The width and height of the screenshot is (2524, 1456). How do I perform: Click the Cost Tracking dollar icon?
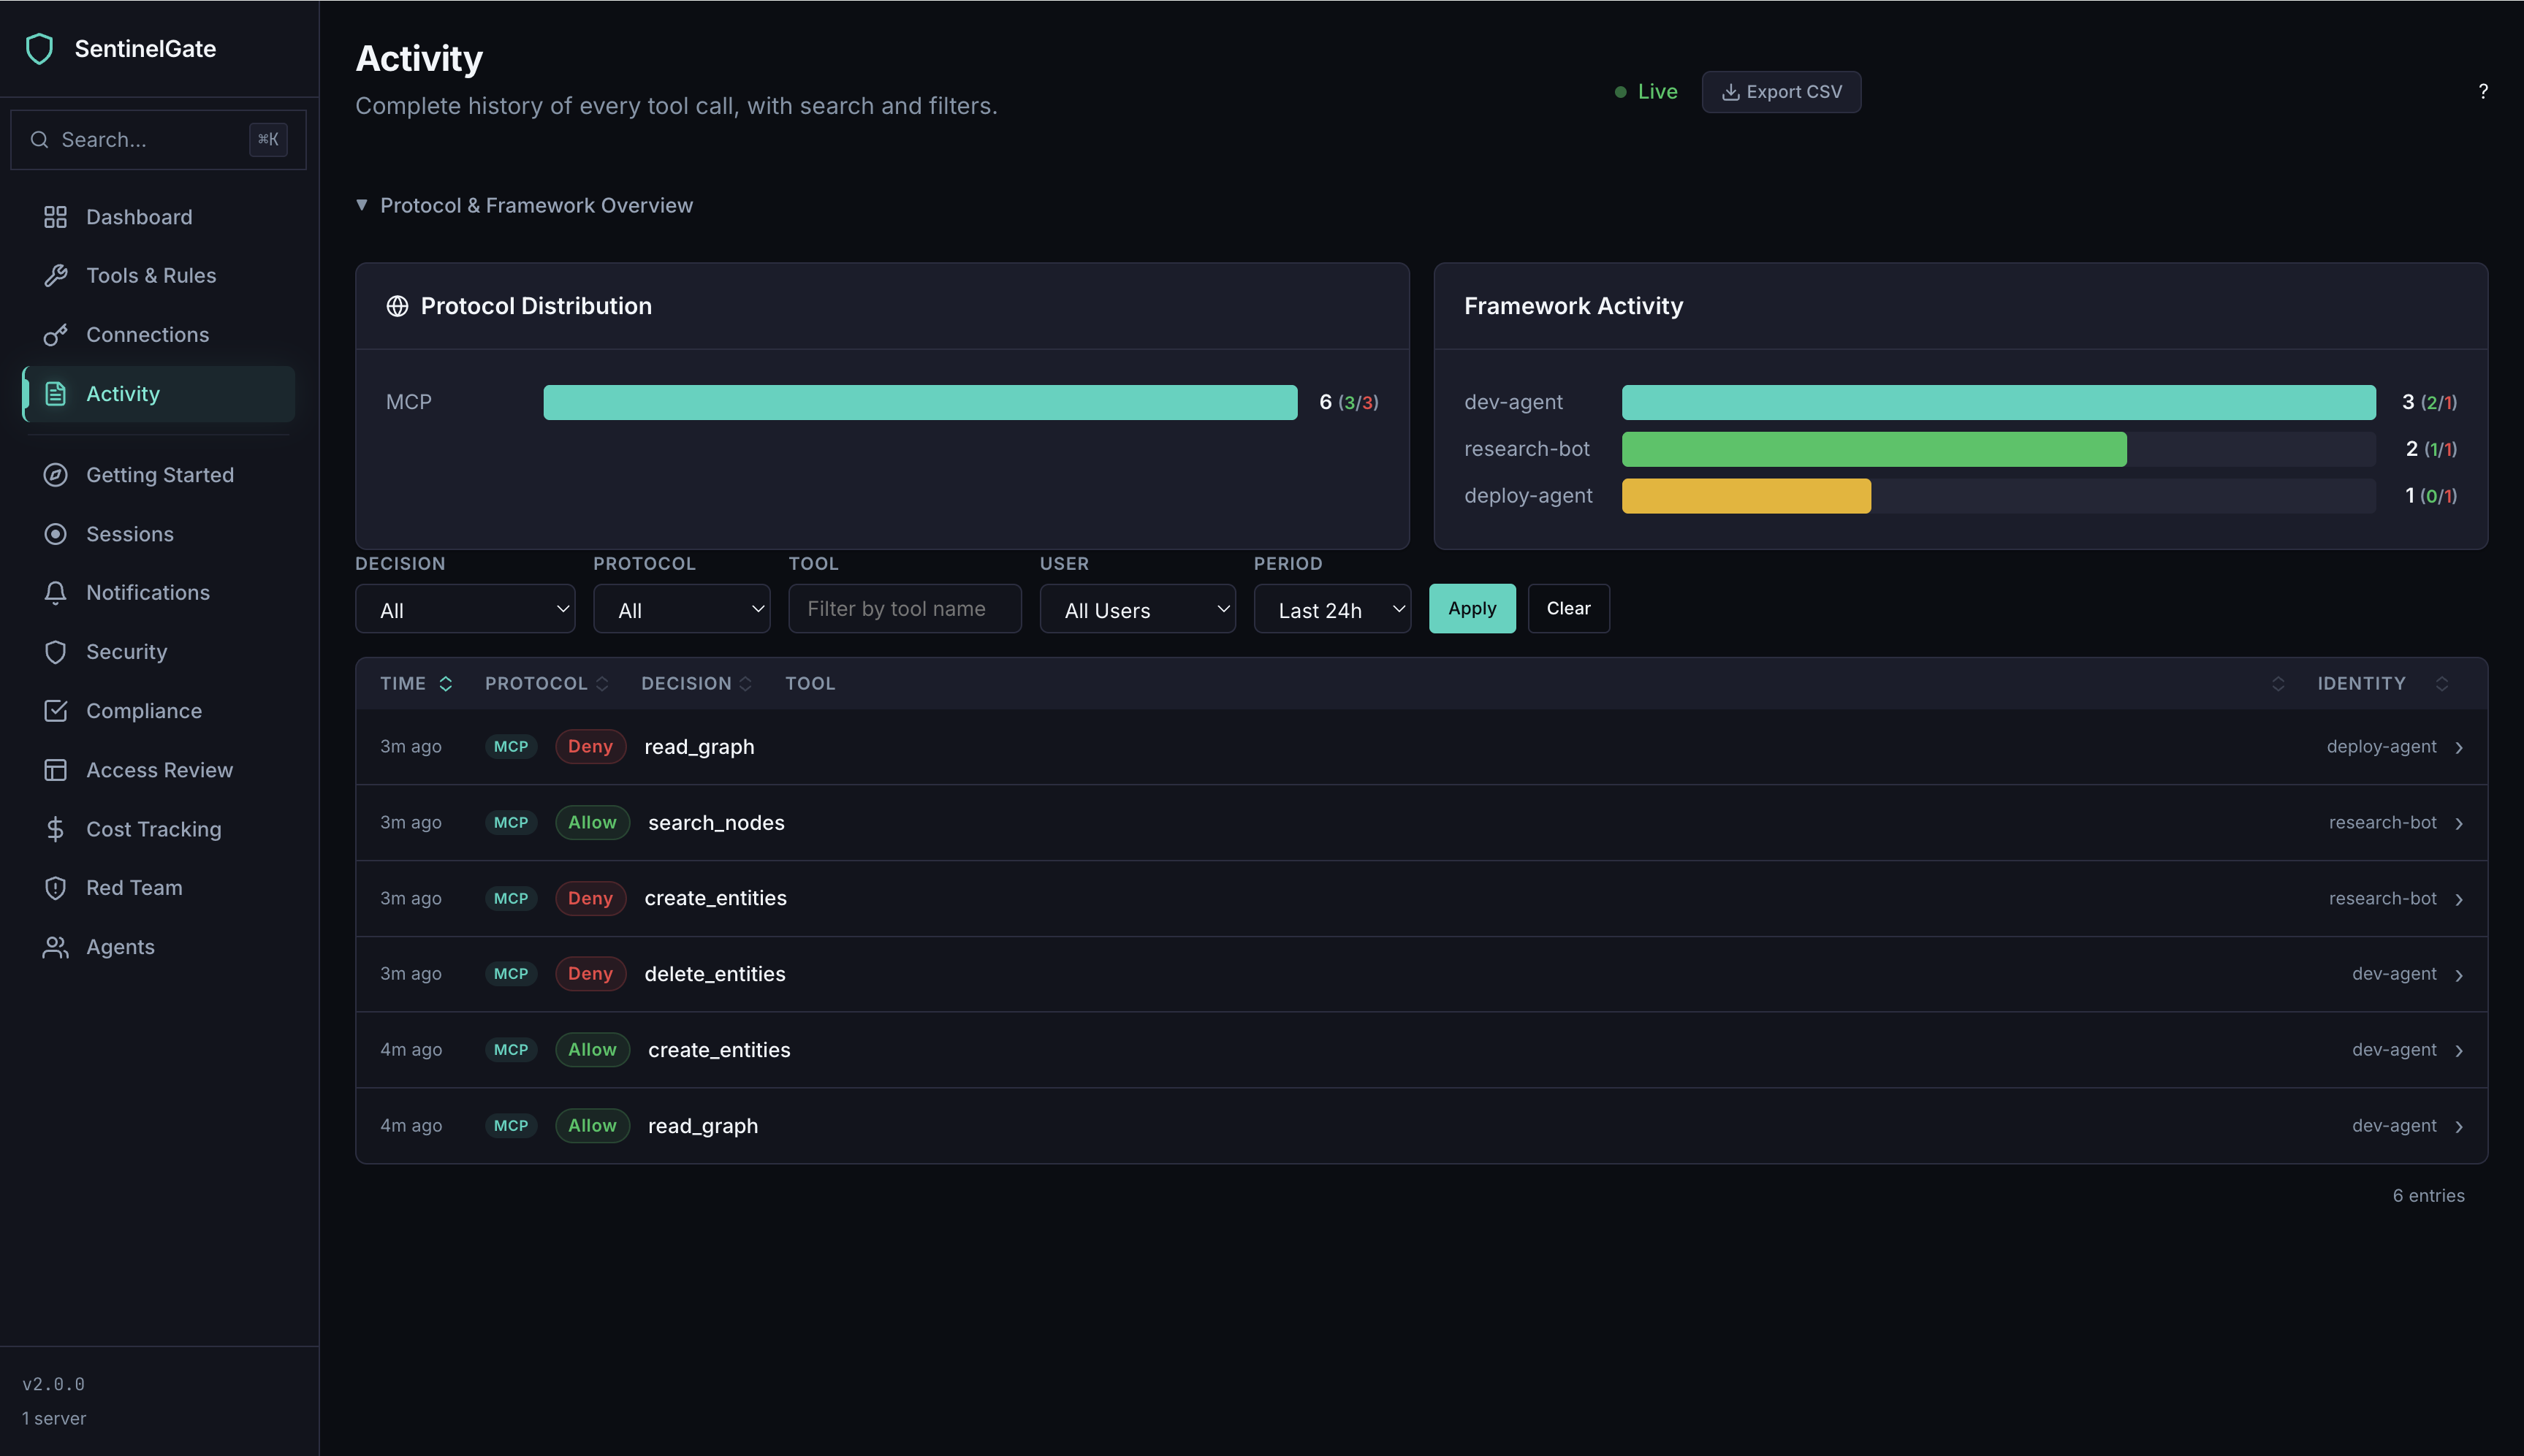(55, 829)
